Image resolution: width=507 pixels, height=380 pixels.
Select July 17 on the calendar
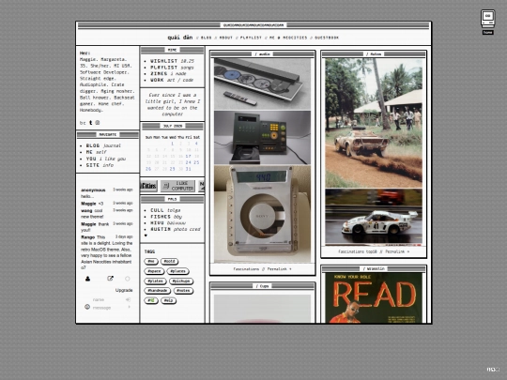188,156
